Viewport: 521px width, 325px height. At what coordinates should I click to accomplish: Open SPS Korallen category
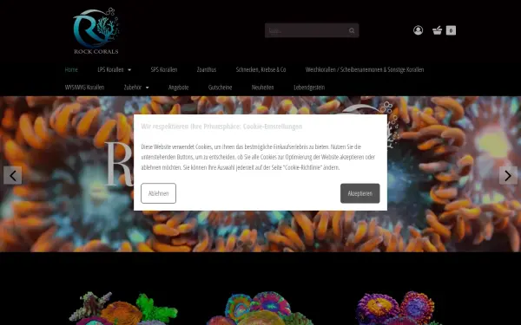tap(164, 69)
